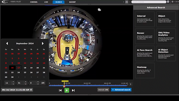Click the yellow 11:31 timeline marker

click(x=65, y=81)
